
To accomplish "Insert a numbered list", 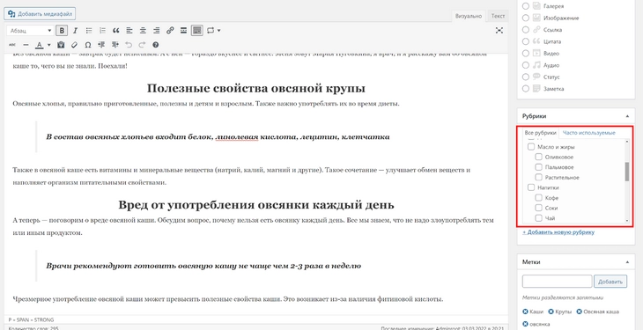I will tap(102, 30).
